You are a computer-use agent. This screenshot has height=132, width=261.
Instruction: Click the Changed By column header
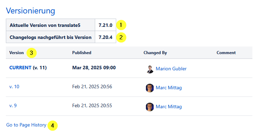155,53
